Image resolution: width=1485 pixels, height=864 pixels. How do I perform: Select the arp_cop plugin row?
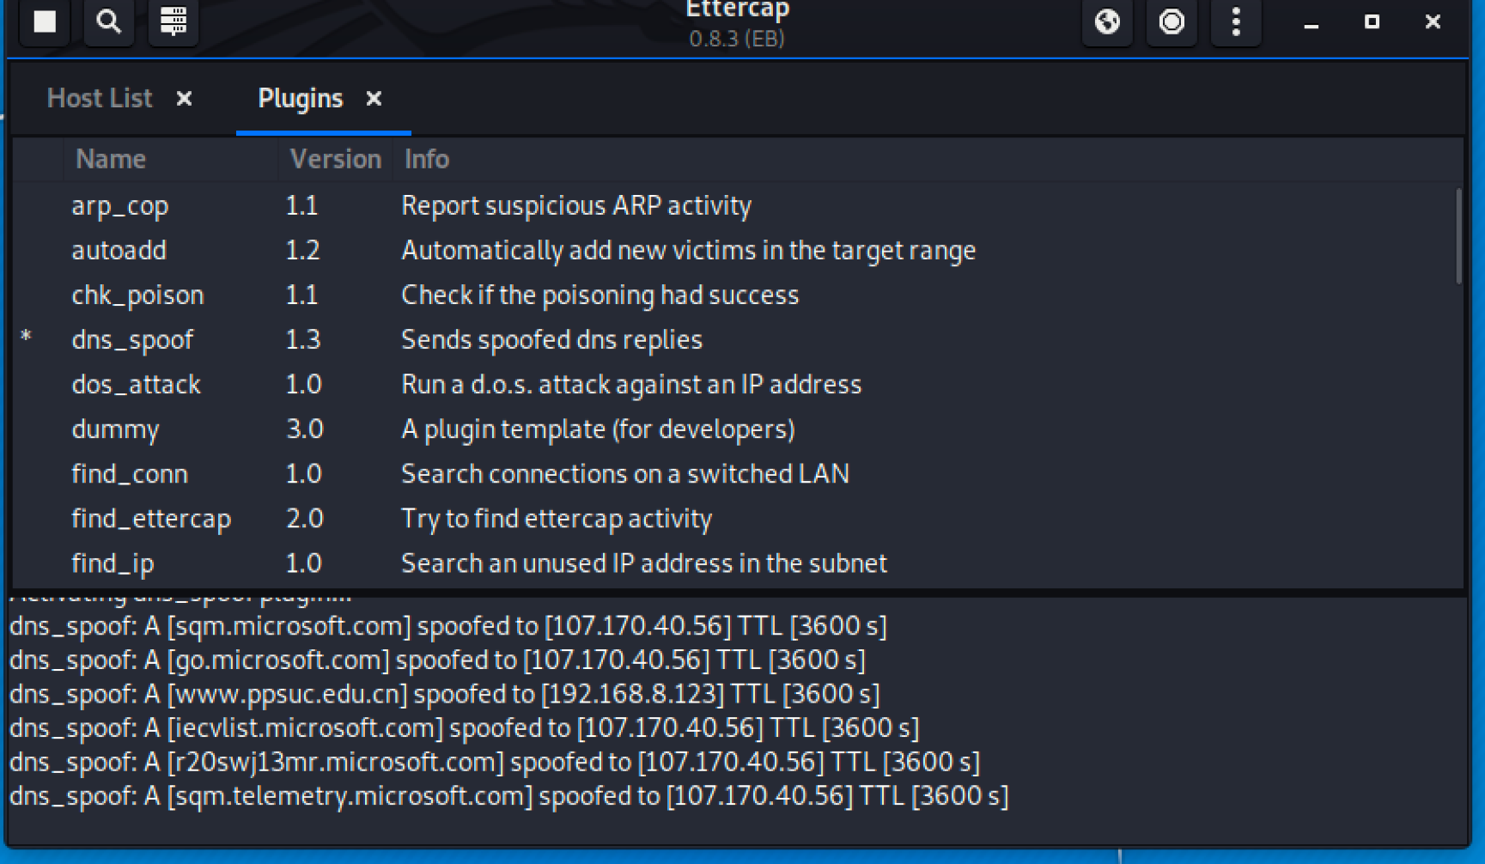[120, 206]
